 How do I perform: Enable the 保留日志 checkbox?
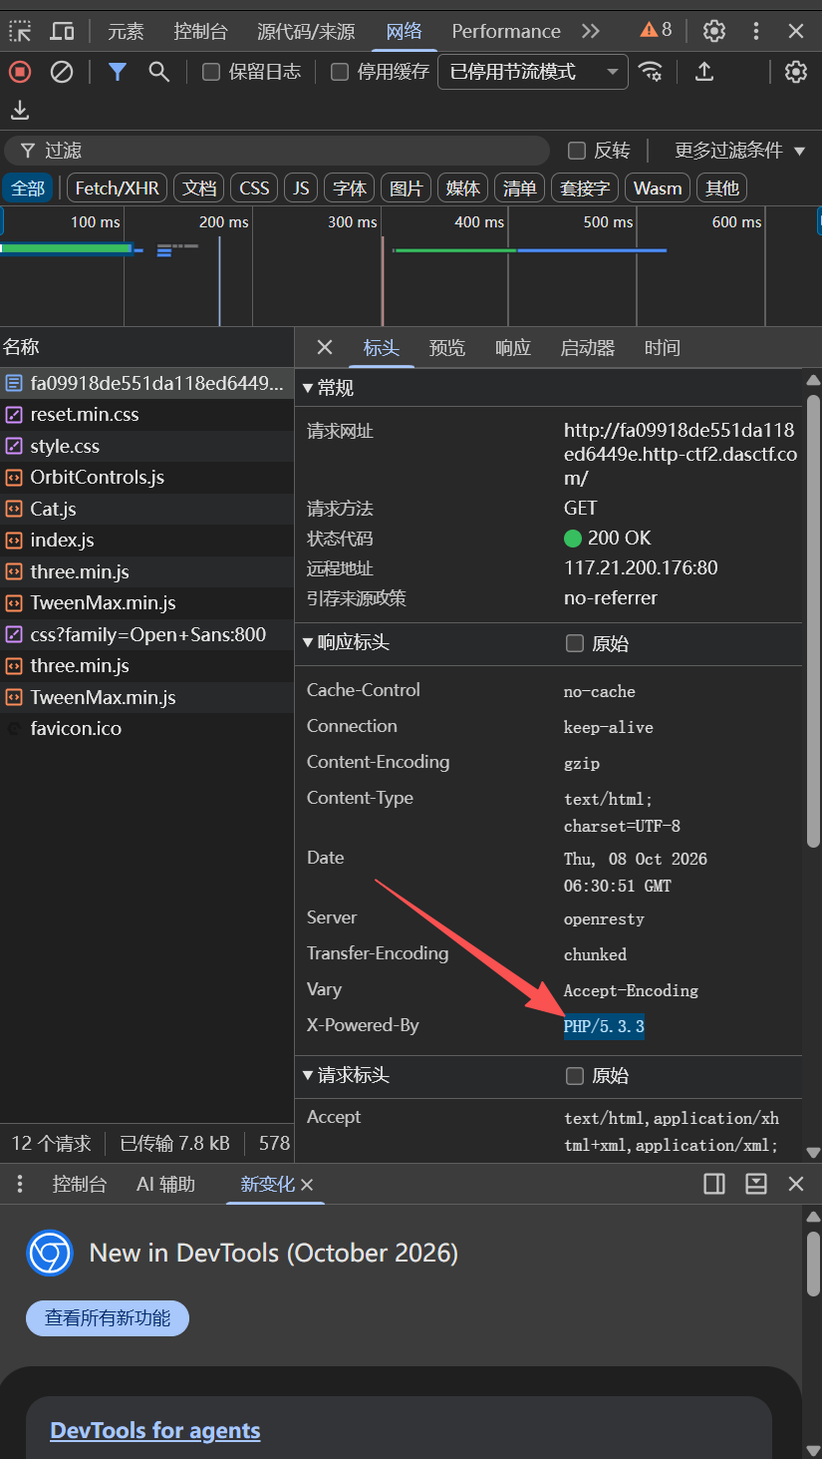pos(210,72)
